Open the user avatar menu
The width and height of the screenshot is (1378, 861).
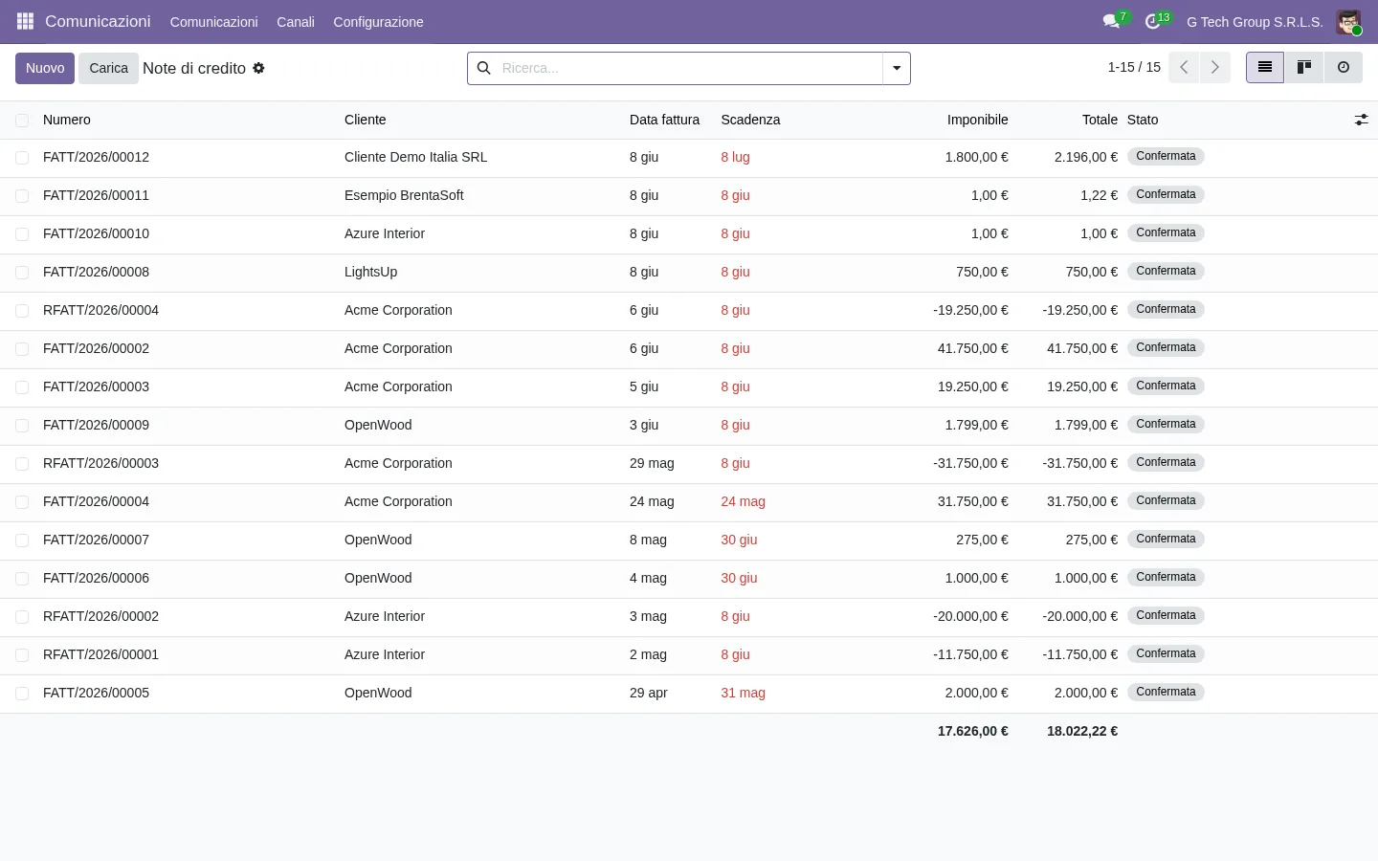[x=1348, y=21]
